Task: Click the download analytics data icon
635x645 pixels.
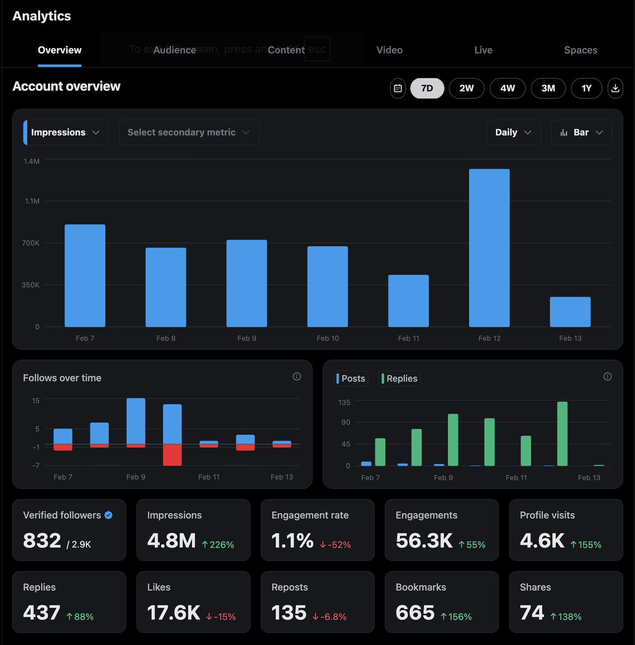Action: pos(616,88)
